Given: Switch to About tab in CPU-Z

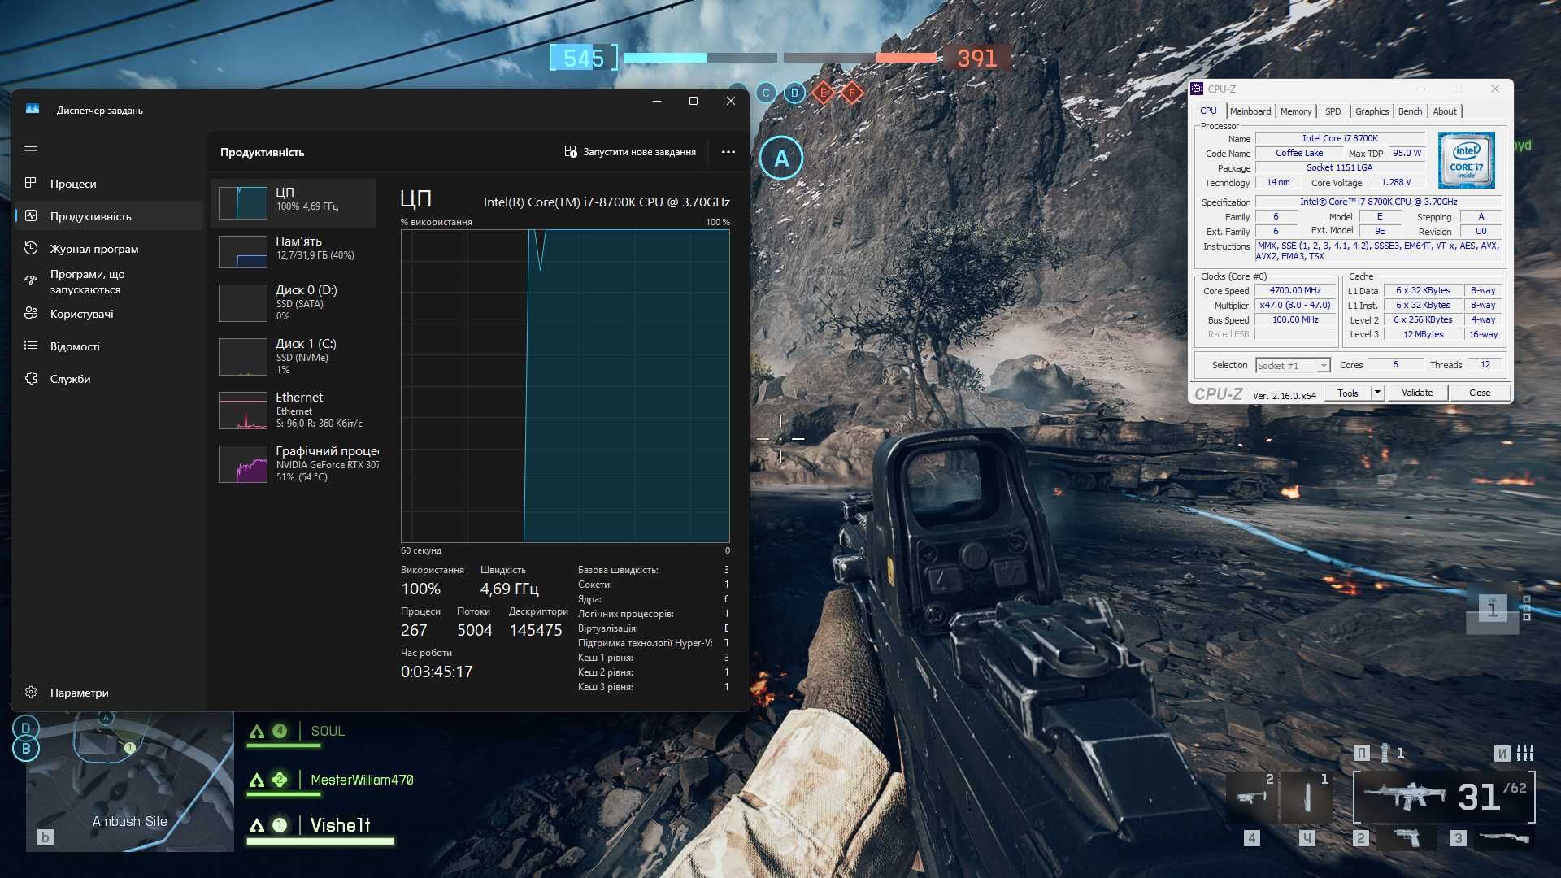Looking at the screenshot, I should point(1444,111).
